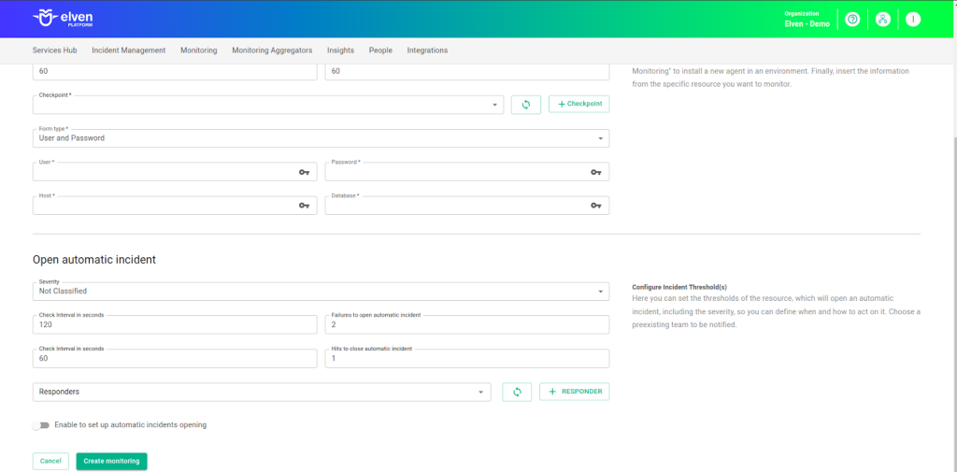Click the key icon in Host field
Viewport: 957px width, 472px height.
304,206
